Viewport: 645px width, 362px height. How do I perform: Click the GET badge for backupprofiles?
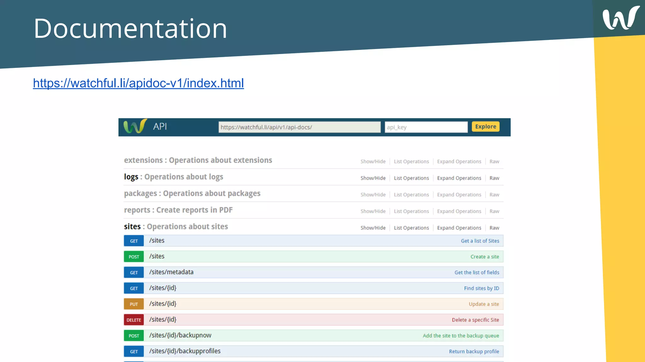[134, 352]
